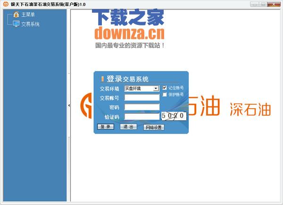This screenshot has height=205, width=283.
Task: Minimize the trading system window
Action: (255, 4)
